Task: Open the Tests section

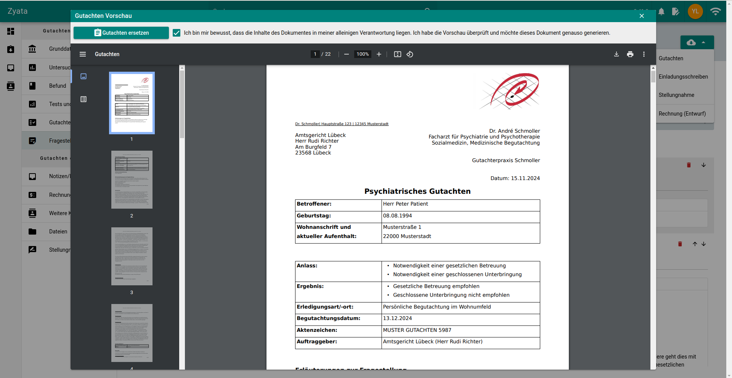Action: coord(46,104)
